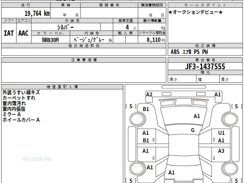Select the シフト header cell
Image resolution: width=244 pixels, height=183 pixels.
click(9, 20)
